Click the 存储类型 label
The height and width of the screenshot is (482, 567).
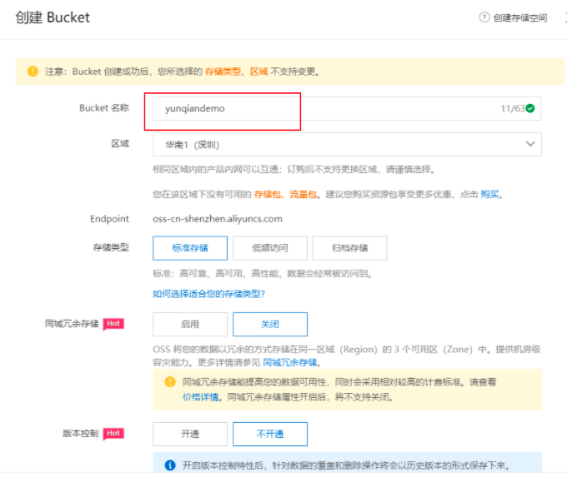point(111,247)
